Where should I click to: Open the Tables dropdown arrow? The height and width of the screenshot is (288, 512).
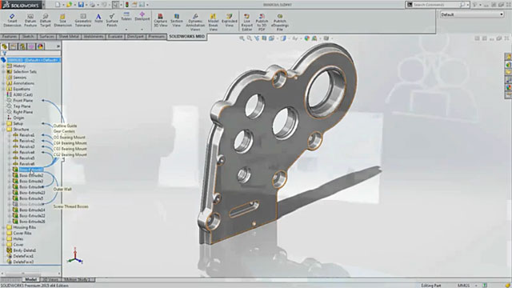coord(126,30)
